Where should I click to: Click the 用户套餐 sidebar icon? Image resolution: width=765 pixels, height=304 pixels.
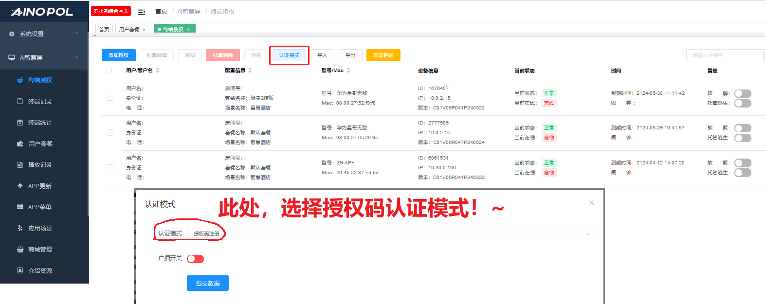coord(20,143)
